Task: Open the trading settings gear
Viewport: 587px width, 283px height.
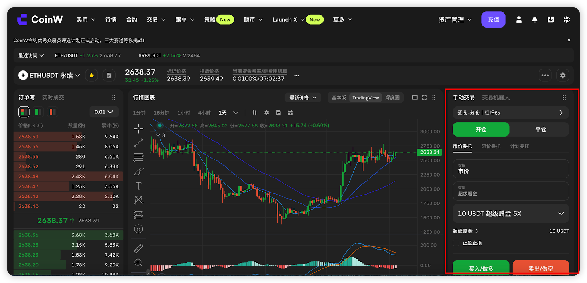Action: (x=563, y=75)
